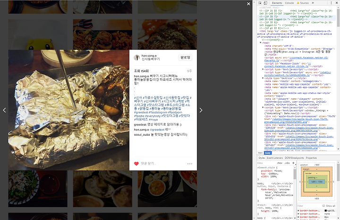Click the font-family property name
Screen dimensions: 340x220
point(267,189)
